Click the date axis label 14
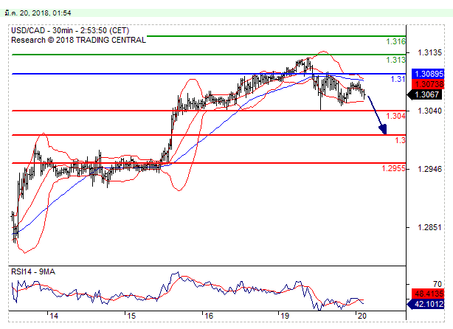The width and height of the screenshot is (453, 329). coord(54,316)
